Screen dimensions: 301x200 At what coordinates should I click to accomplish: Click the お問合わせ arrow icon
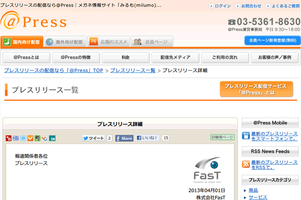238,6
